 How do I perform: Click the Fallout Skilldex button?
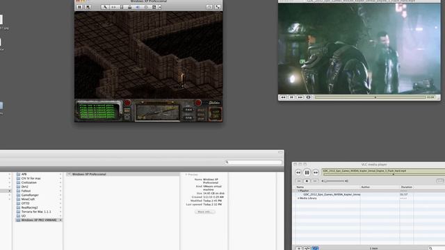click(214, 103)
